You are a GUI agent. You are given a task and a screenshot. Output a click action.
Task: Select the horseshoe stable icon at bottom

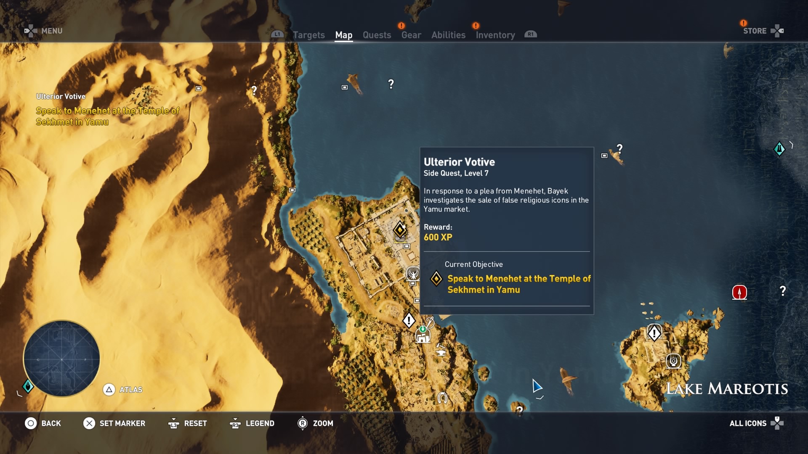pyautogui.click(x=442, y=397)
